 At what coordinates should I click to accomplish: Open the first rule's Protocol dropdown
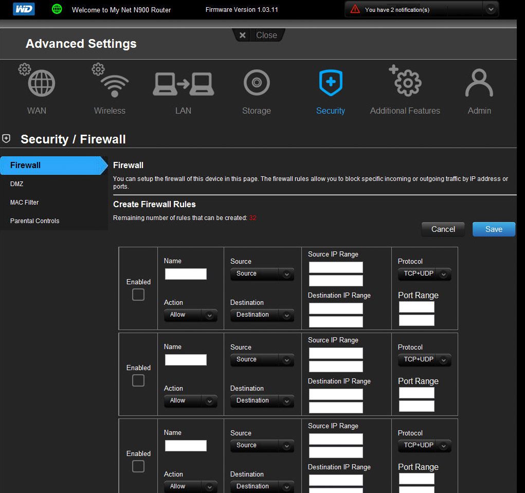point(424,274)
